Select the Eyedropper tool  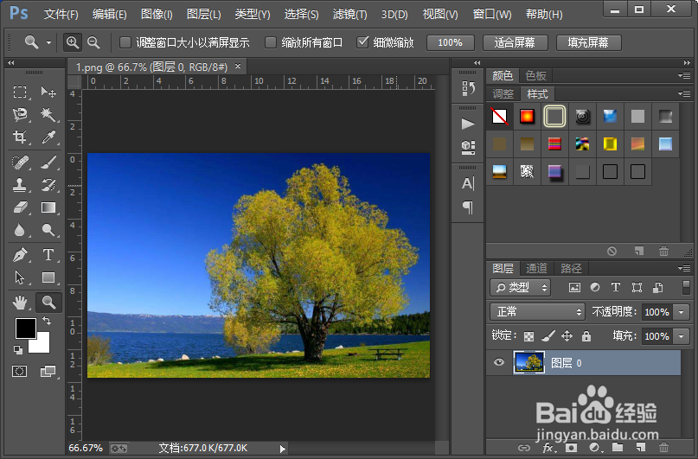coord(48,137)
